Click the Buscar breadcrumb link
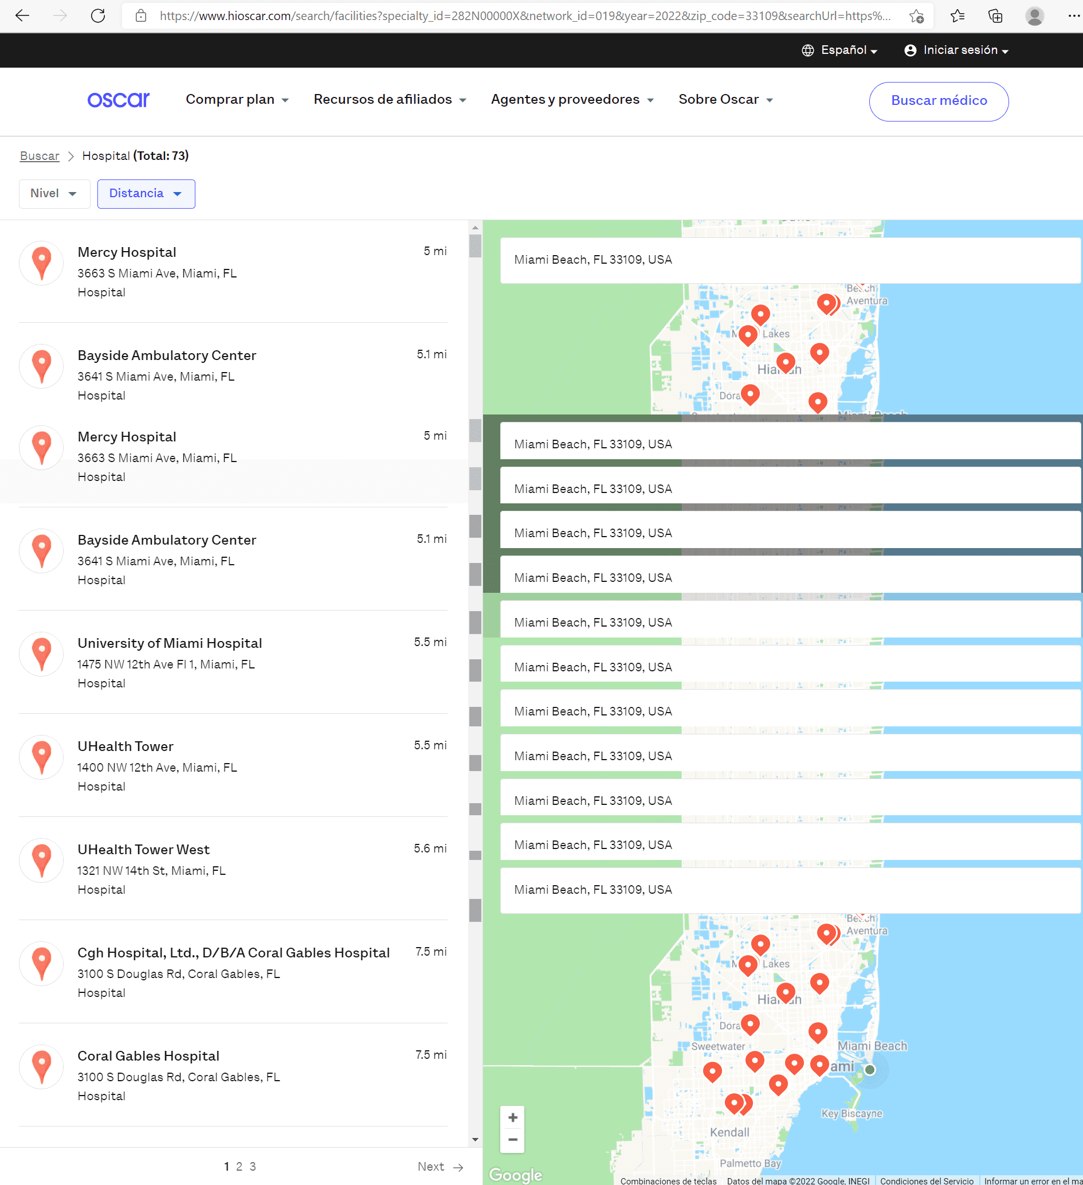 pyautogui.click(x=40, y=156)
